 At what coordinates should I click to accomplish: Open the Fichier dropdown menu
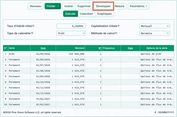(53, 6)
